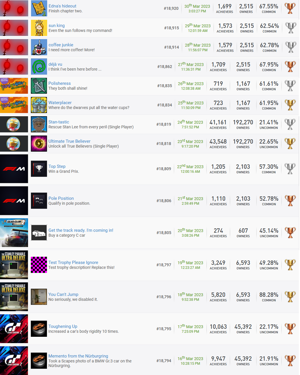Screen dimensions: 300x375
Task: Open the F1 Manager cover beside Top Step
Action: coord(14,169)
